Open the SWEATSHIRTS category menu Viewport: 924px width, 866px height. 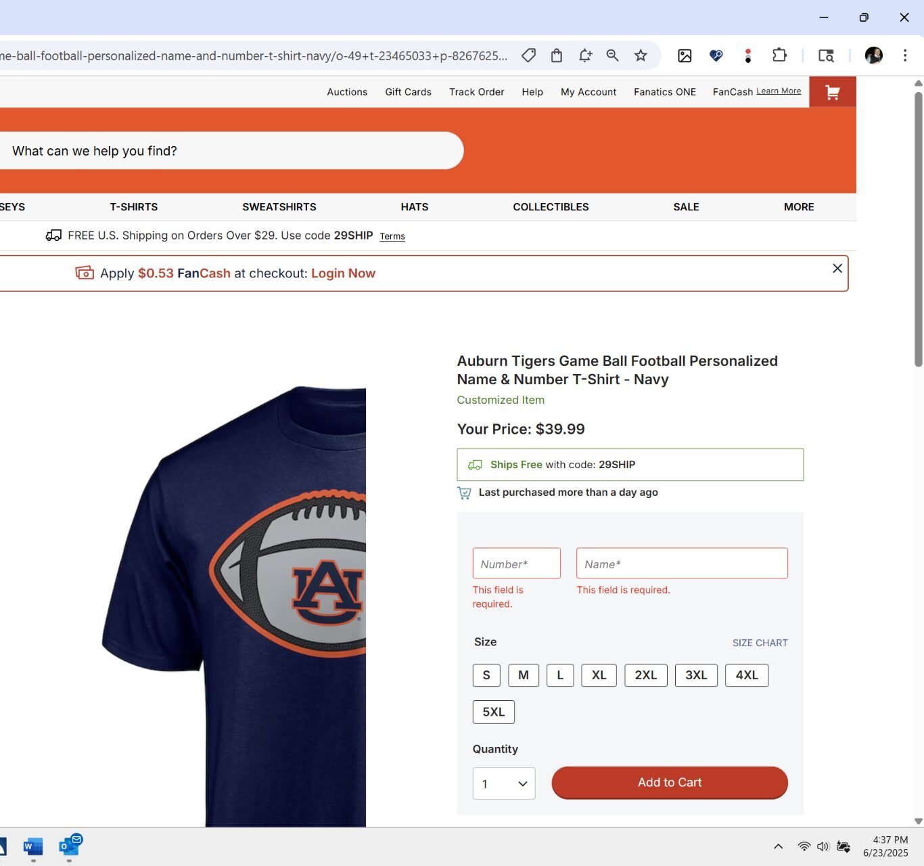279,207
